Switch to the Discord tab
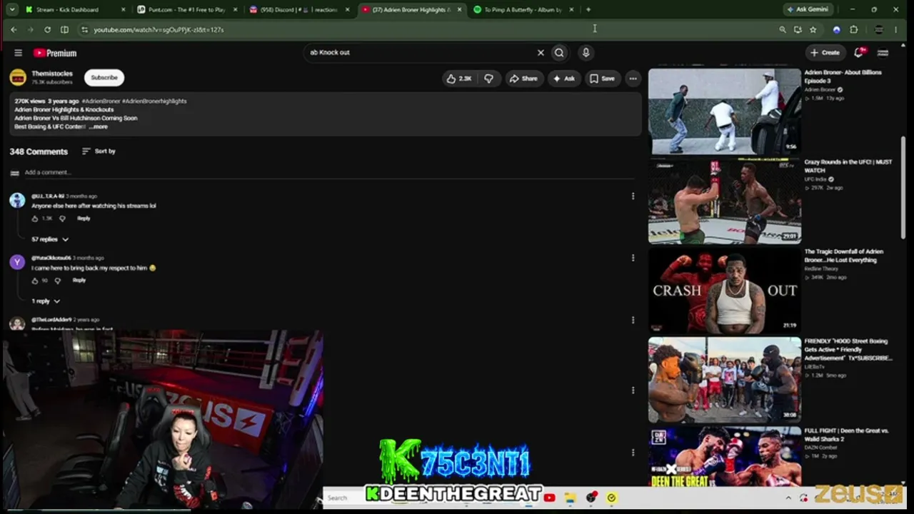 click(301, 9)
